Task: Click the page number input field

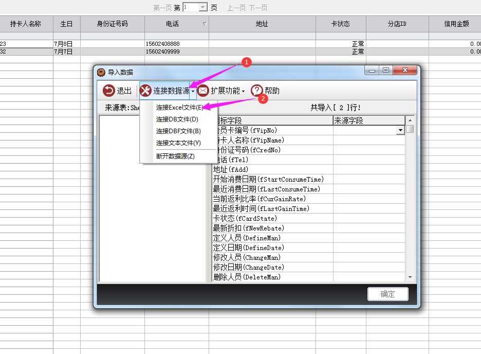Action: (x=191, y=7)
